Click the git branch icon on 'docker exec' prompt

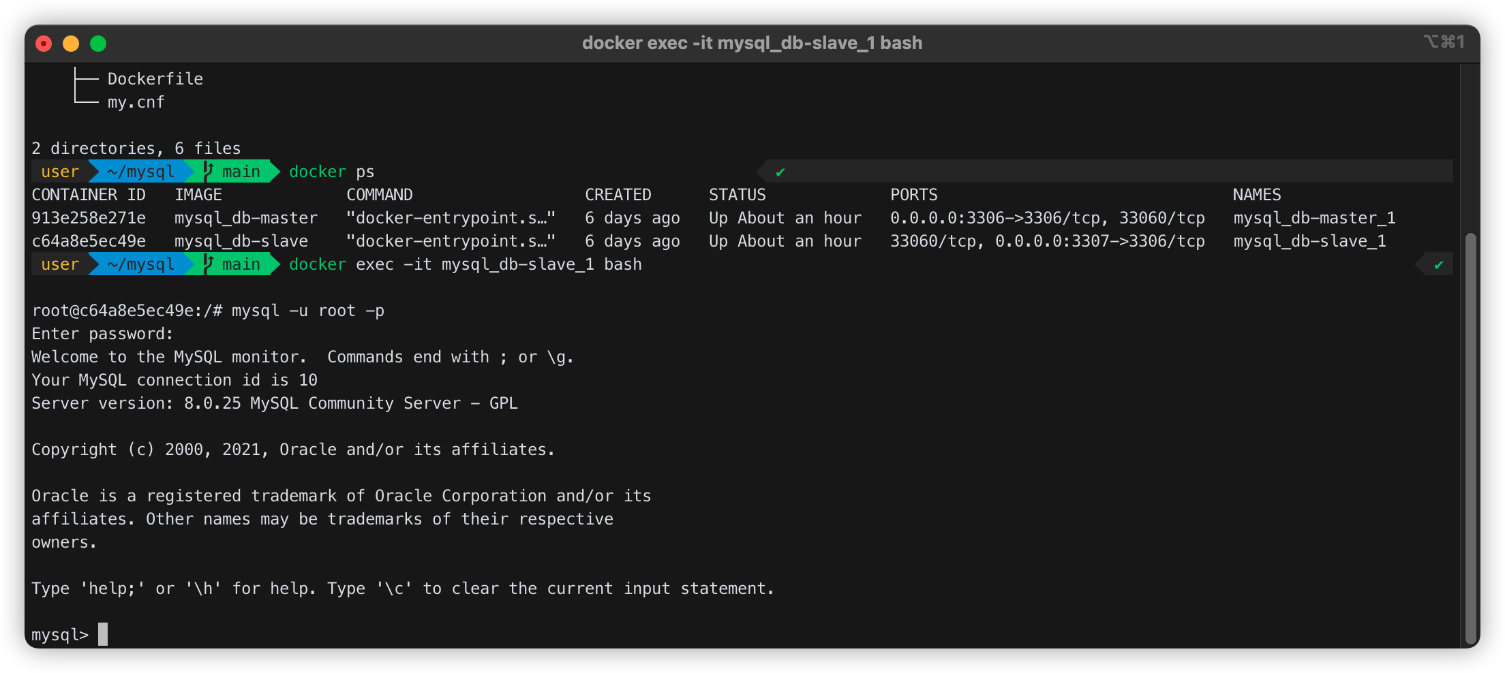pyautogui.click(x=209, y=264)
